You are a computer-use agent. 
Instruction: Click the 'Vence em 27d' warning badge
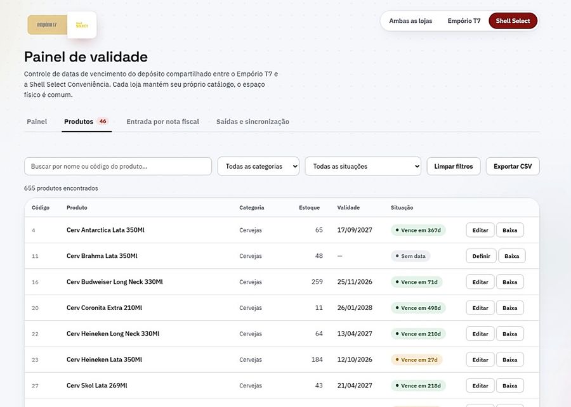[417, 359]
